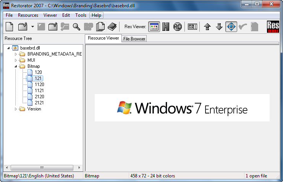This screenshot has height=182, width=283.
Task: Toggle the default Res Viewer mode button
Action: (154, 27)
